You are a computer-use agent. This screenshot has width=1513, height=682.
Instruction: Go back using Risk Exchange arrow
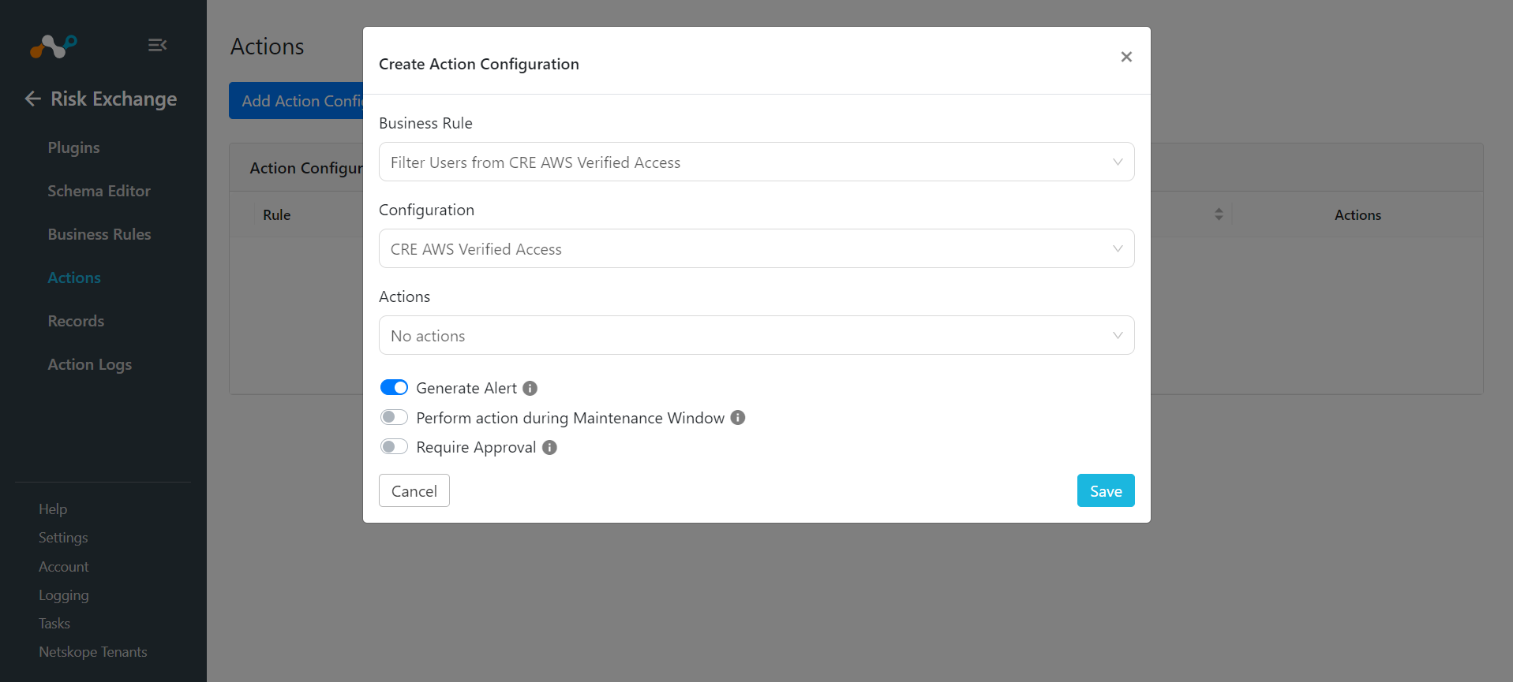pos(33,99)
